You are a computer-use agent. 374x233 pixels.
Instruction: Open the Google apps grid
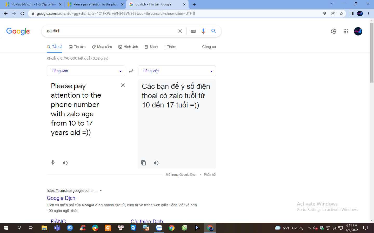(x=345, y=31)
